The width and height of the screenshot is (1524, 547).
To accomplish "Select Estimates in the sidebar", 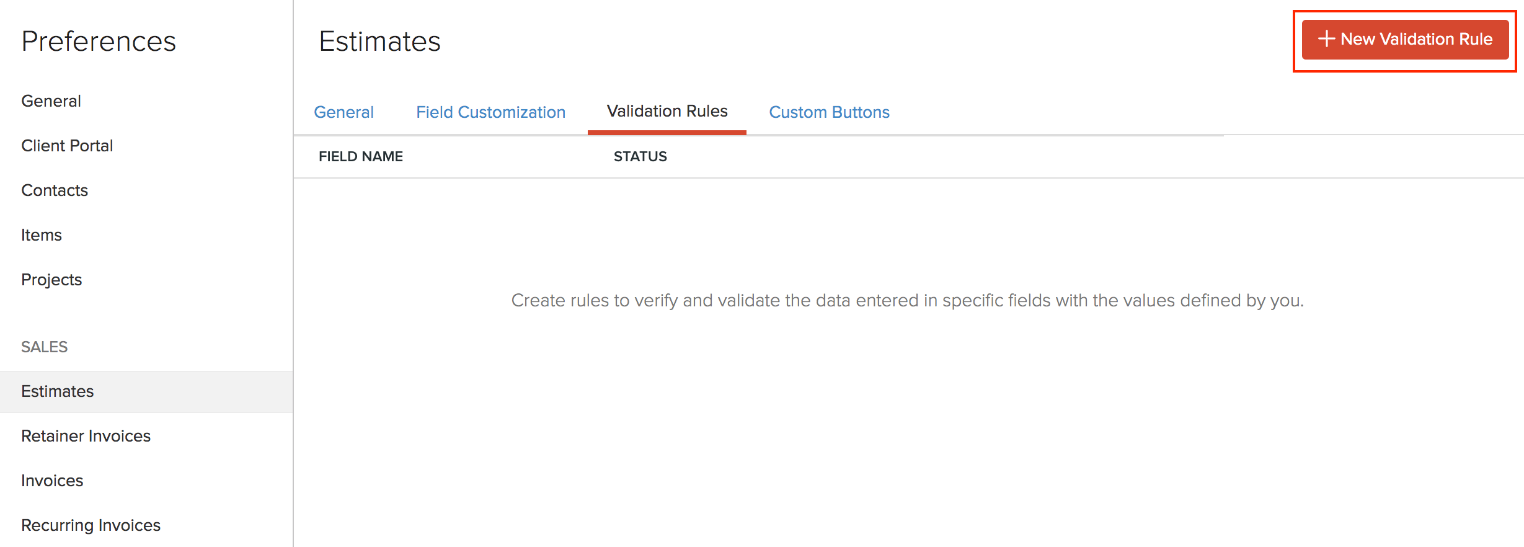I will tap(58, 391).
